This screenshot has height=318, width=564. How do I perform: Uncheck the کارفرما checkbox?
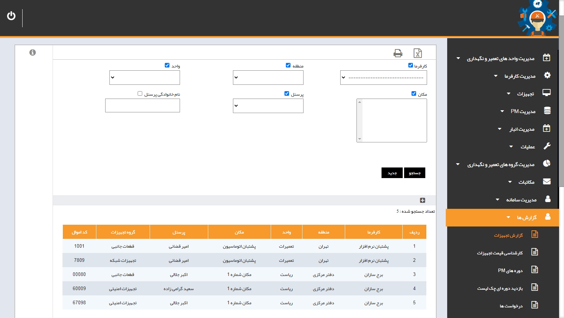(x=410, y=65)
